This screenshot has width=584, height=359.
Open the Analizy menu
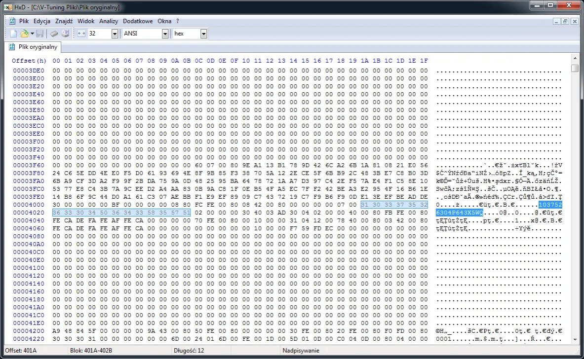click(x=109, y=21)
